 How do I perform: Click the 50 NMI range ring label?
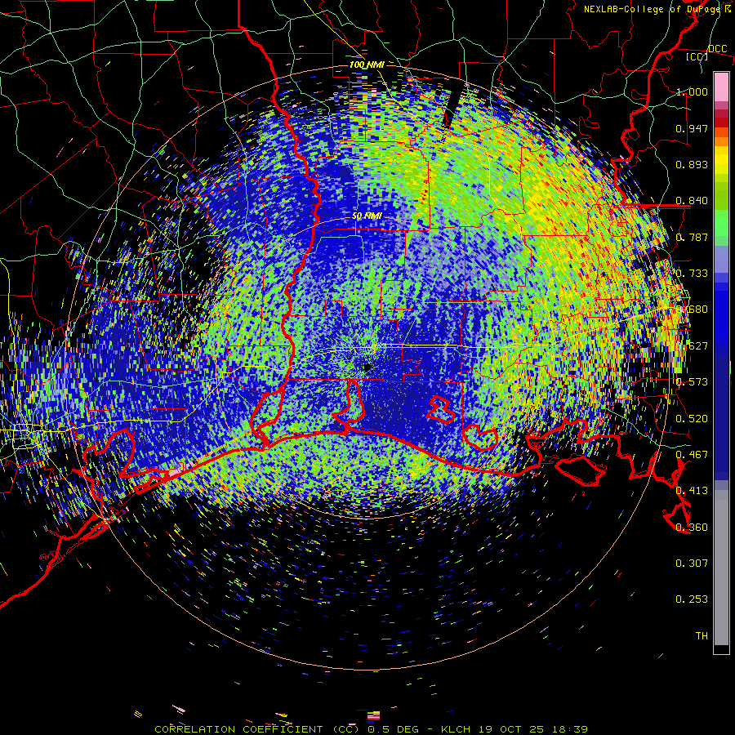coord(367,216)
